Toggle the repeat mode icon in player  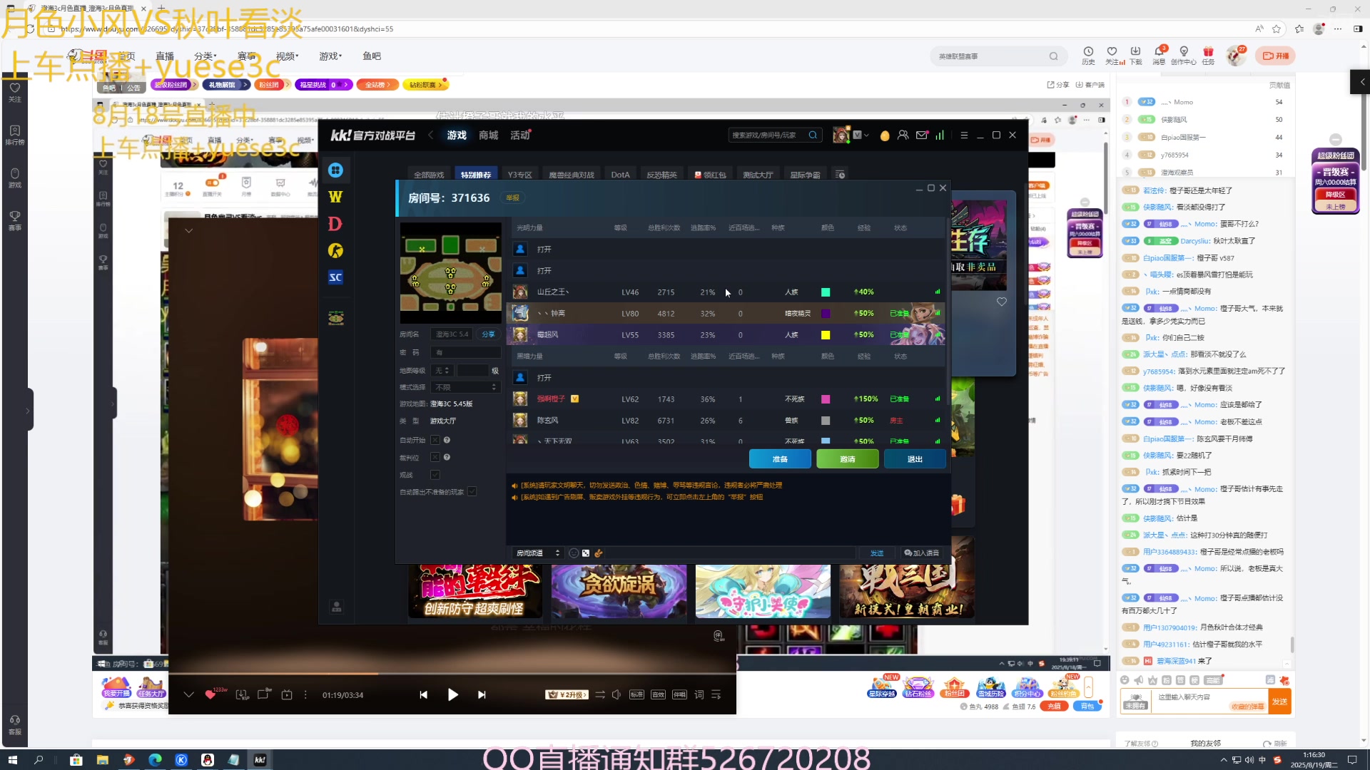600,694
